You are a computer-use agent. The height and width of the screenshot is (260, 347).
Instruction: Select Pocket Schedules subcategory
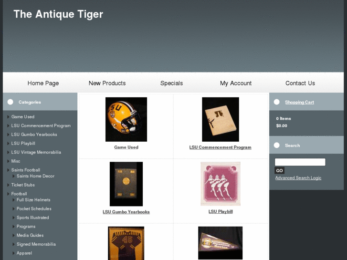(34, 208)
